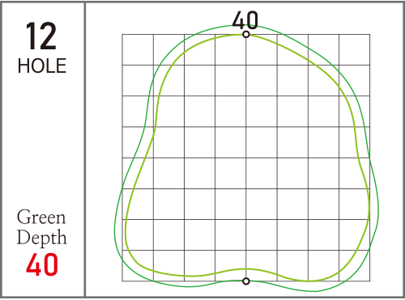Click the top-right cell of the grid
This screenshot has height=300, width=405.
[x=354, y=49]
